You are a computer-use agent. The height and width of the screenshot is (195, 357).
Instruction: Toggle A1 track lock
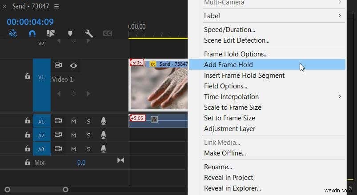(x=28, y=120)
